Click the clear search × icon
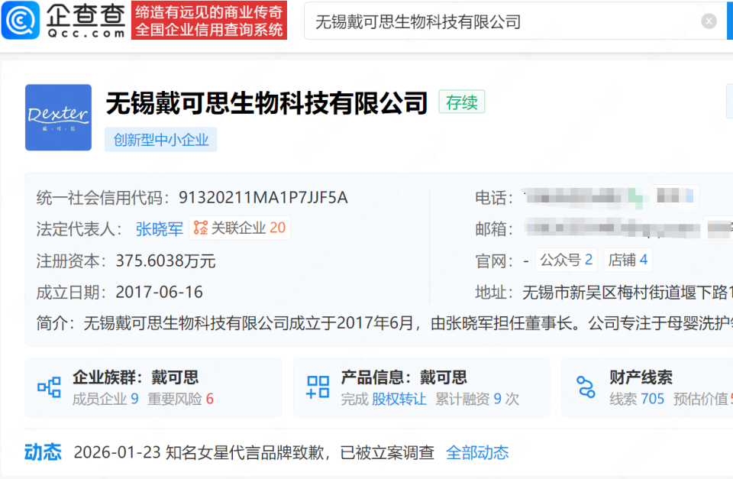Viewport: 733px width, 479px height. tap(709, 21)
